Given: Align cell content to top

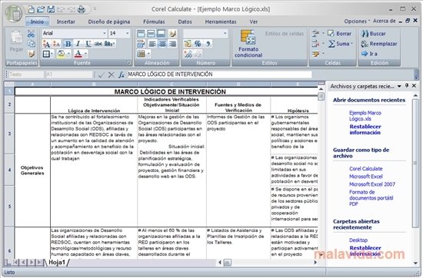Looking at the screenshot, I should pos(141,34).
